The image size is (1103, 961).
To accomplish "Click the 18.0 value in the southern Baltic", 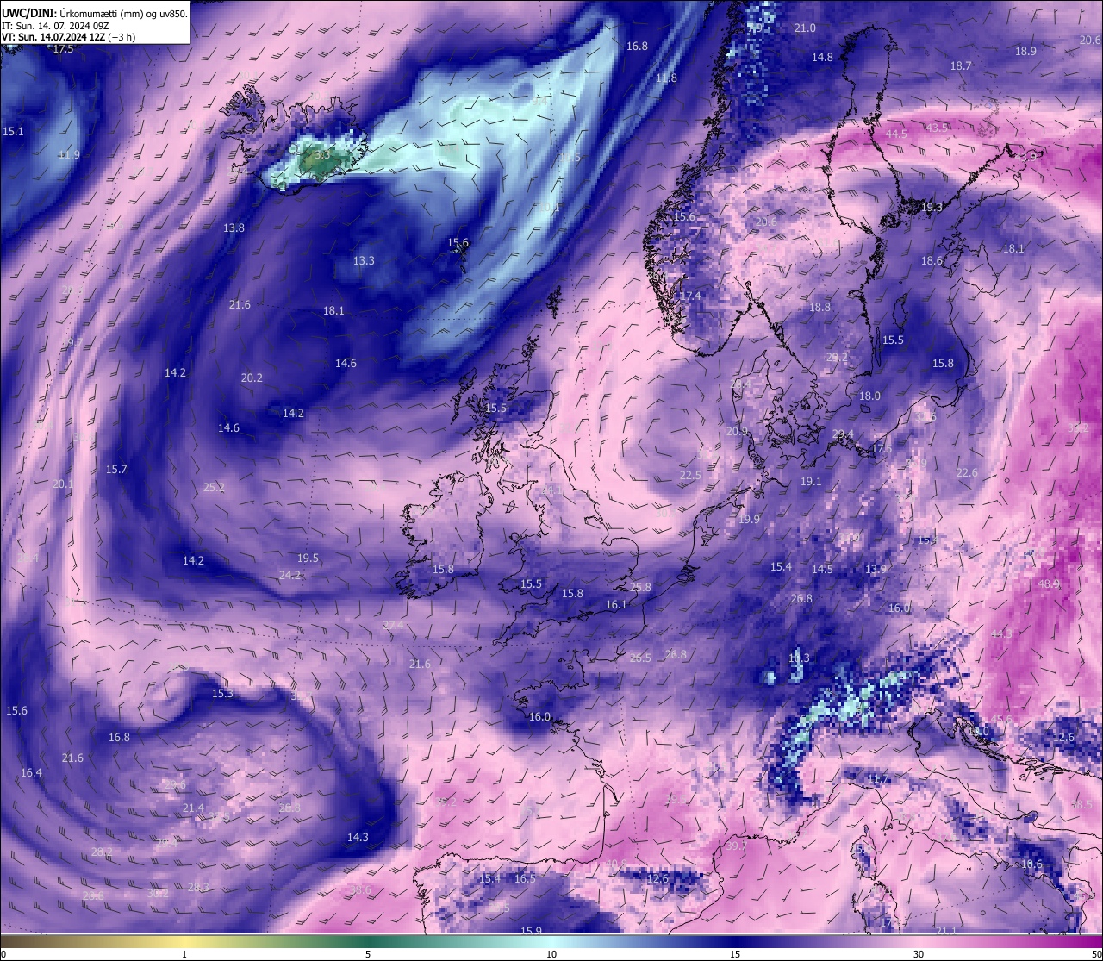I will coord(870,396).
